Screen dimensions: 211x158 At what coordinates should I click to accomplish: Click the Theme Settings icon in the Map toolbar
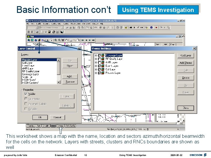click(43, 40)
